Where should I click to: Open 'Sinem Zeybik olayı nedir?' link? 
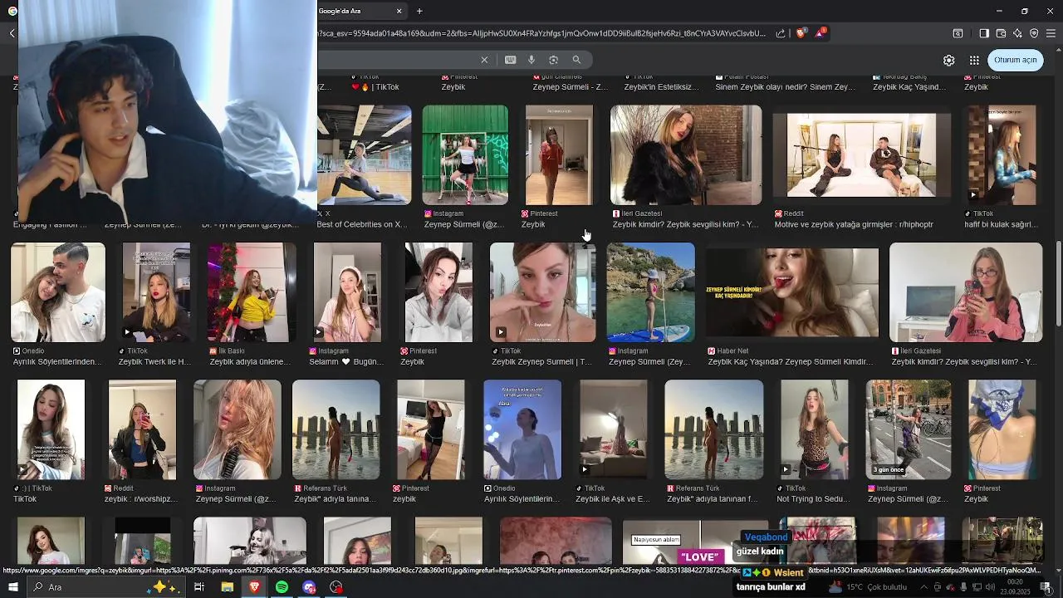tap(785, 86)
